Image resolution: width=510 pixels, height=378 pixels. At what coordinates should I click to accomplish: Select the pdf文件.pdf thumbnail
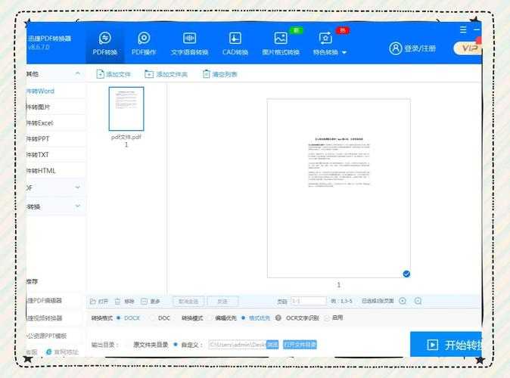coord(126,110)
